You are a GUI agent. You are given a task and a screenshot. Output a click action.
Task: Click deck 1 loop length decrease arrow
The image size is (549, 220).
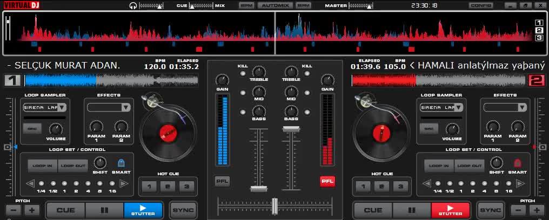click(x=30, y=183)
